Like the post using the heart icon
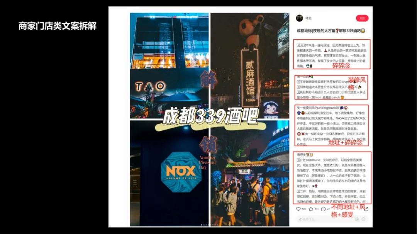417x234 pixels. 298,209
